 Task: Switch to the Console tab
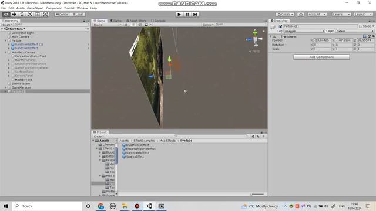[158, 21]
